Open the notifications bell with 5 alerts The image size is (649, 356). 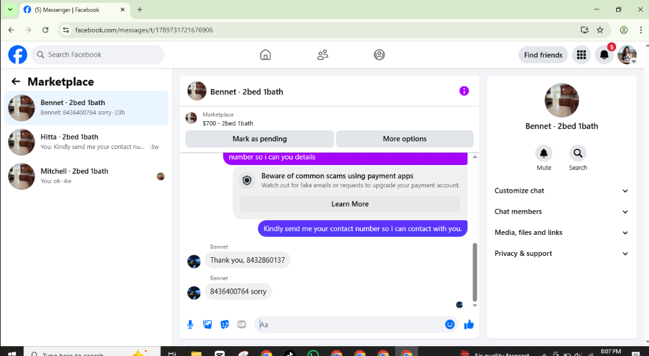(x=604, y=54)
